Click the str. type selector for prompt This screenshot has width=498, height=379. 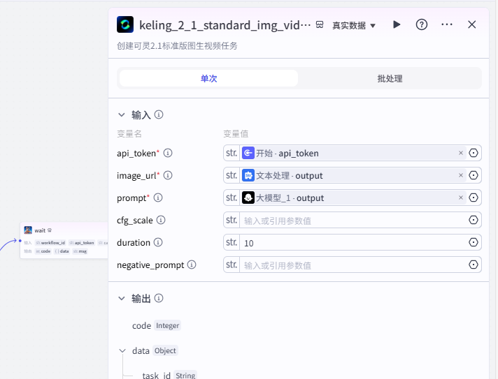232,198
